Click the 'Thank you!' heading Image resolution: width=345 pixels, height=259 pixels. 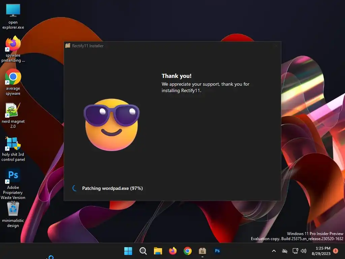tap(177, 76)
